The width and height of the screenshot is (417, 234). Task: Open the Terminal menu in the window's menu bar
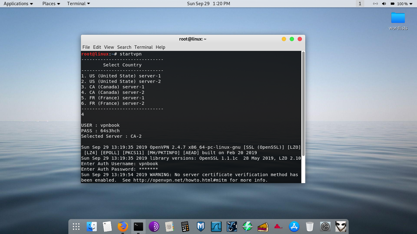(x=143, y=47)
